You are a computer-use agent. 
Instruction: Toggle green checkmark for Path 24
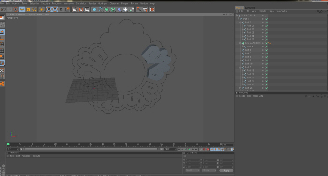[267, 36]
